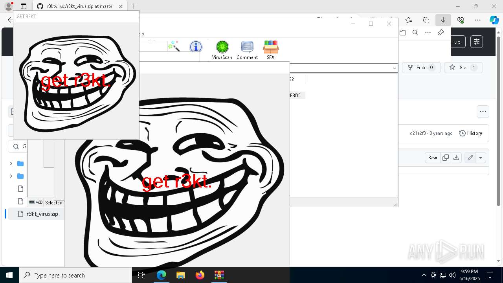Go back with the browser back arrow
This screenshot has width=503, height=283.
pyautogui.click(x=10, y=20)
